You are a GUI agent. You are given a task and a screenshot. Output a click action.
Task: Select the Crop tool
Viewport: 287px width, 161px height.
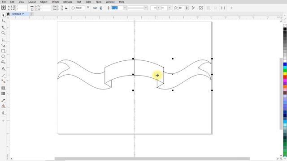(3, 27)
